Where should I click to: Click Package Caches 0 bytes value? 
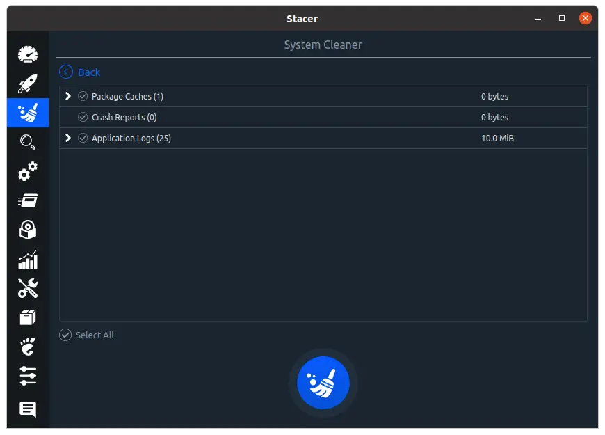pyautogui.click(x=494, y=96)
